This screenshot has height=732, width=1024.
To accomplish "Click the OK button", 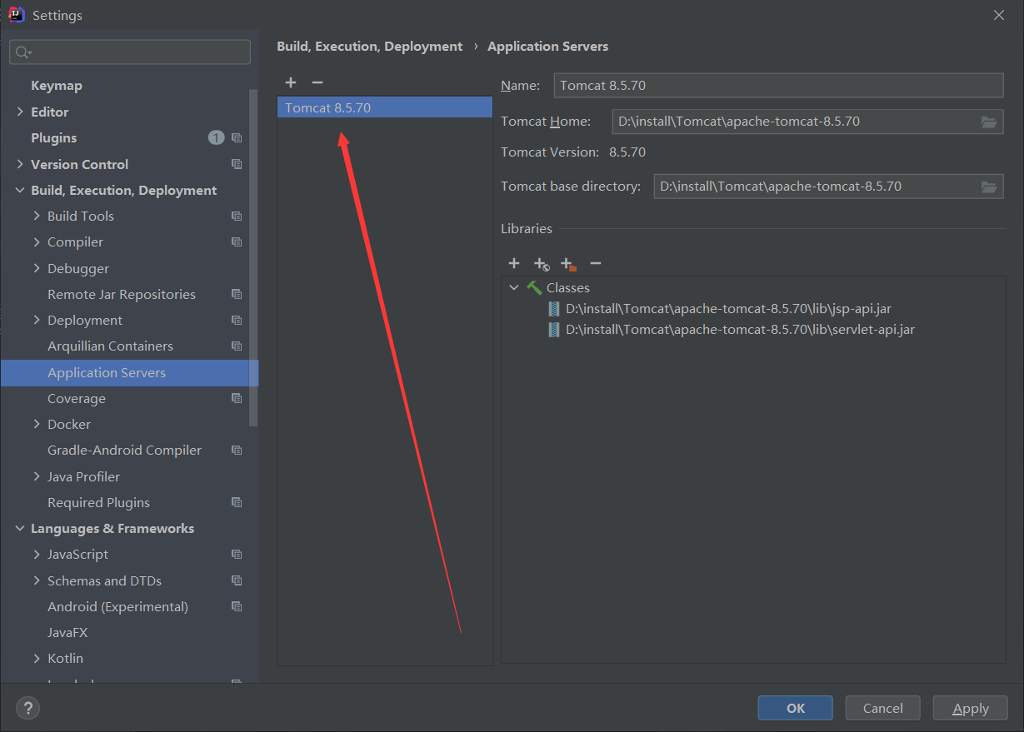I will pos(795,708).
